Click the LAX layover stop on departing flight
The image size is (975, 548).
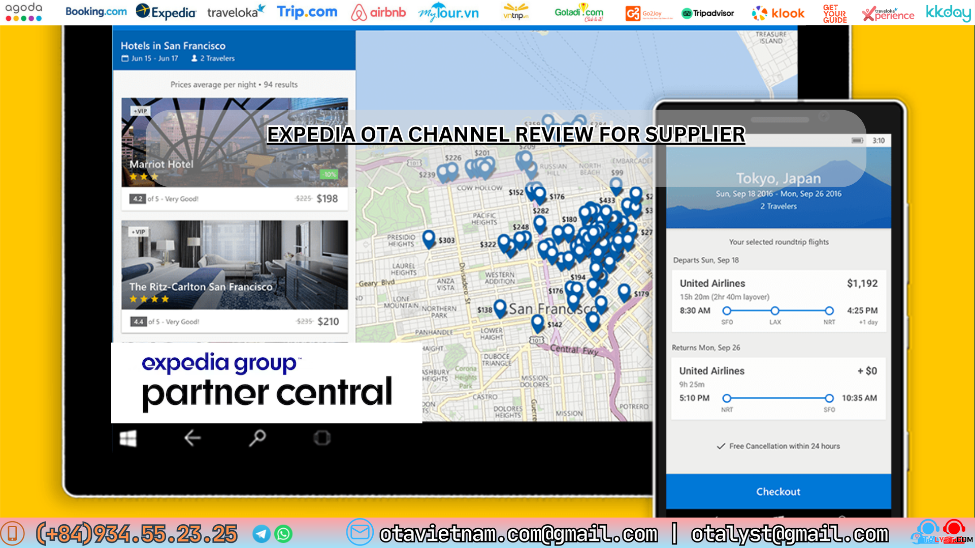(x=775, y=311)
